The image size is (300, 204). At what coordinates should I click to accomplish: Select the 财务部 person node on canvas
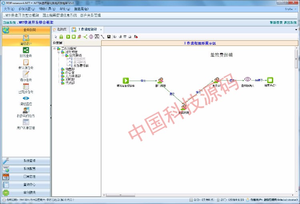click(217, 80)
